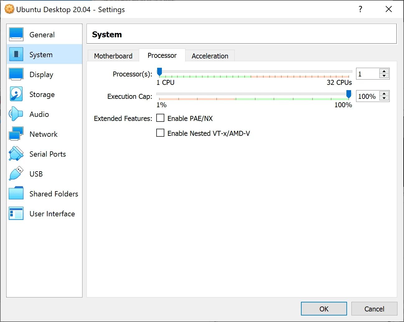The image size is (404, 322).
Task: Click the Network monitors icon in sidebar
Action: coord(16,134)
